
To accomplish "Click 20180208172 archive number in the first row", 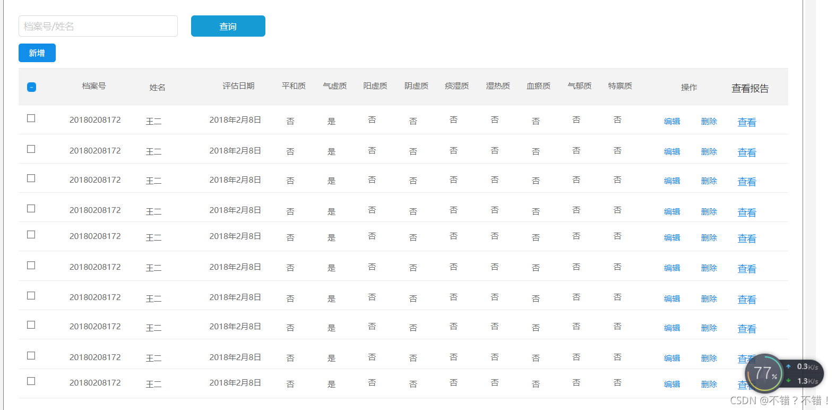I will (95, 119).
